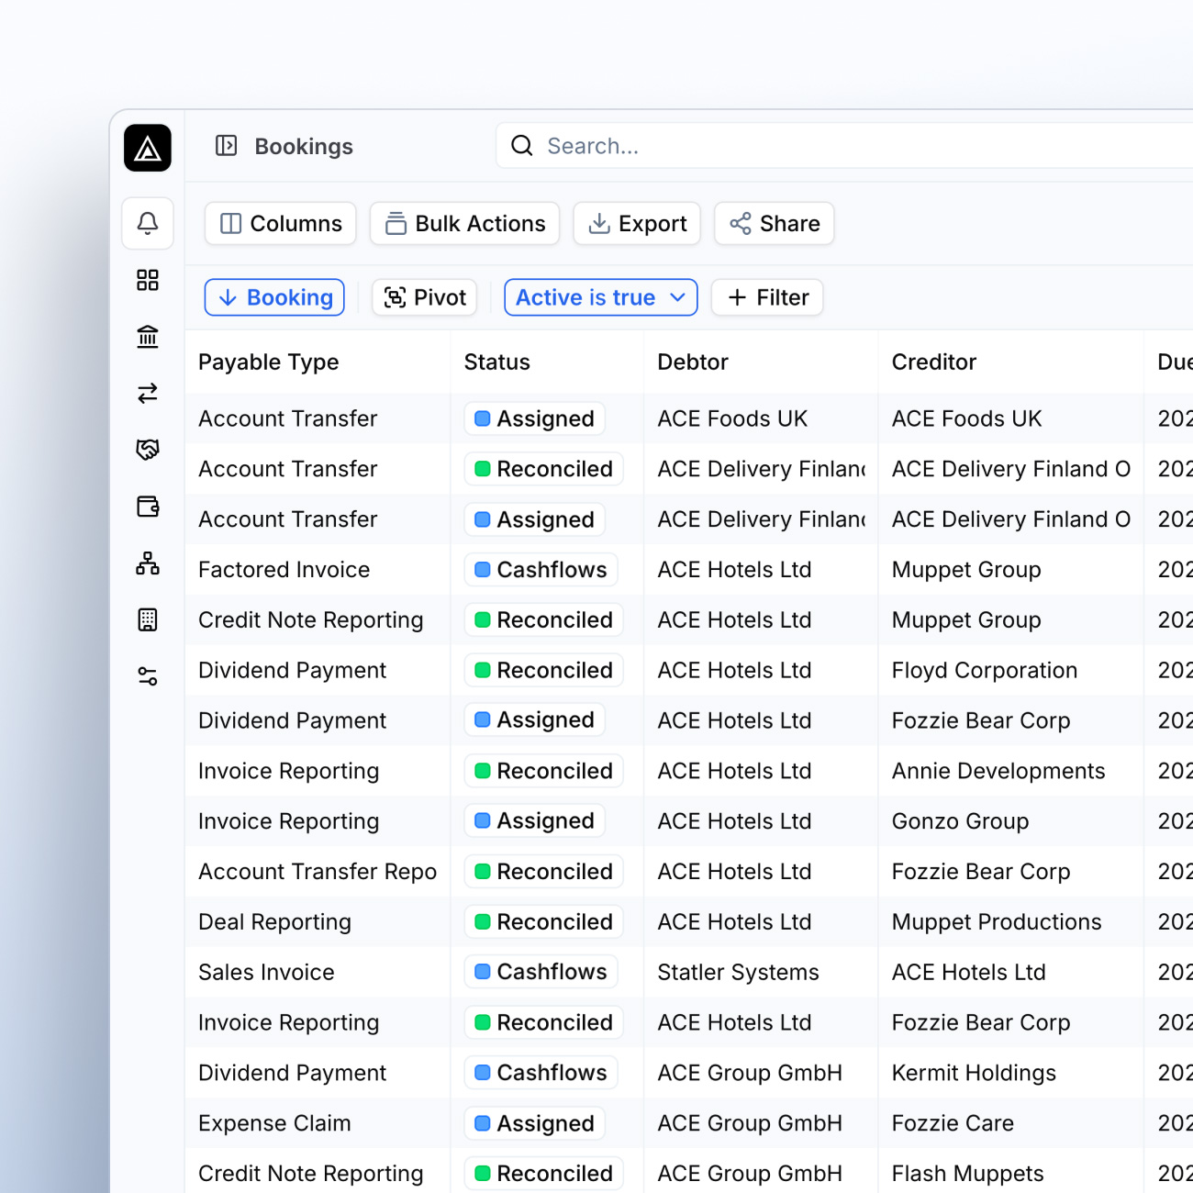
Task: Click the Export button
Action: click(637, 224)
